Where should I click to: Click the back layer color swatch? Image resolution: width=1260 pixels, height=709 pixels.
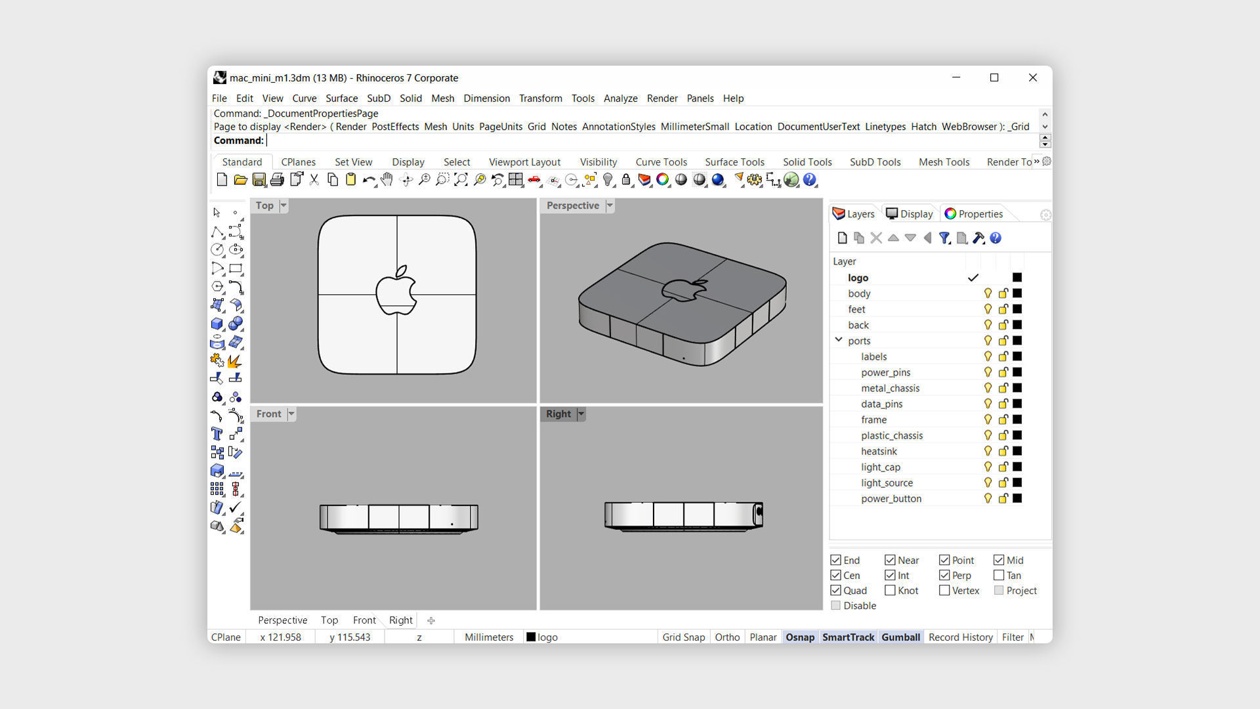click(1017, 325)
